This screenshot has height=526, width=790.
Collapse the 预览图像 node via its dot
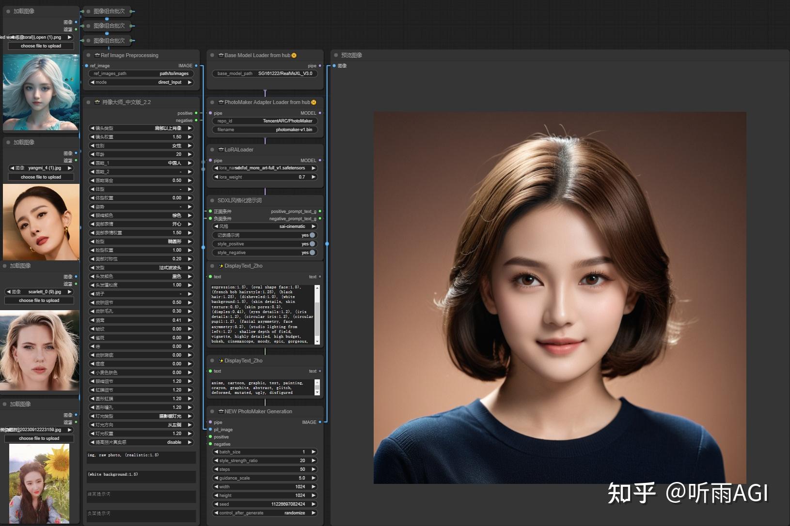[x=335, y=55]
